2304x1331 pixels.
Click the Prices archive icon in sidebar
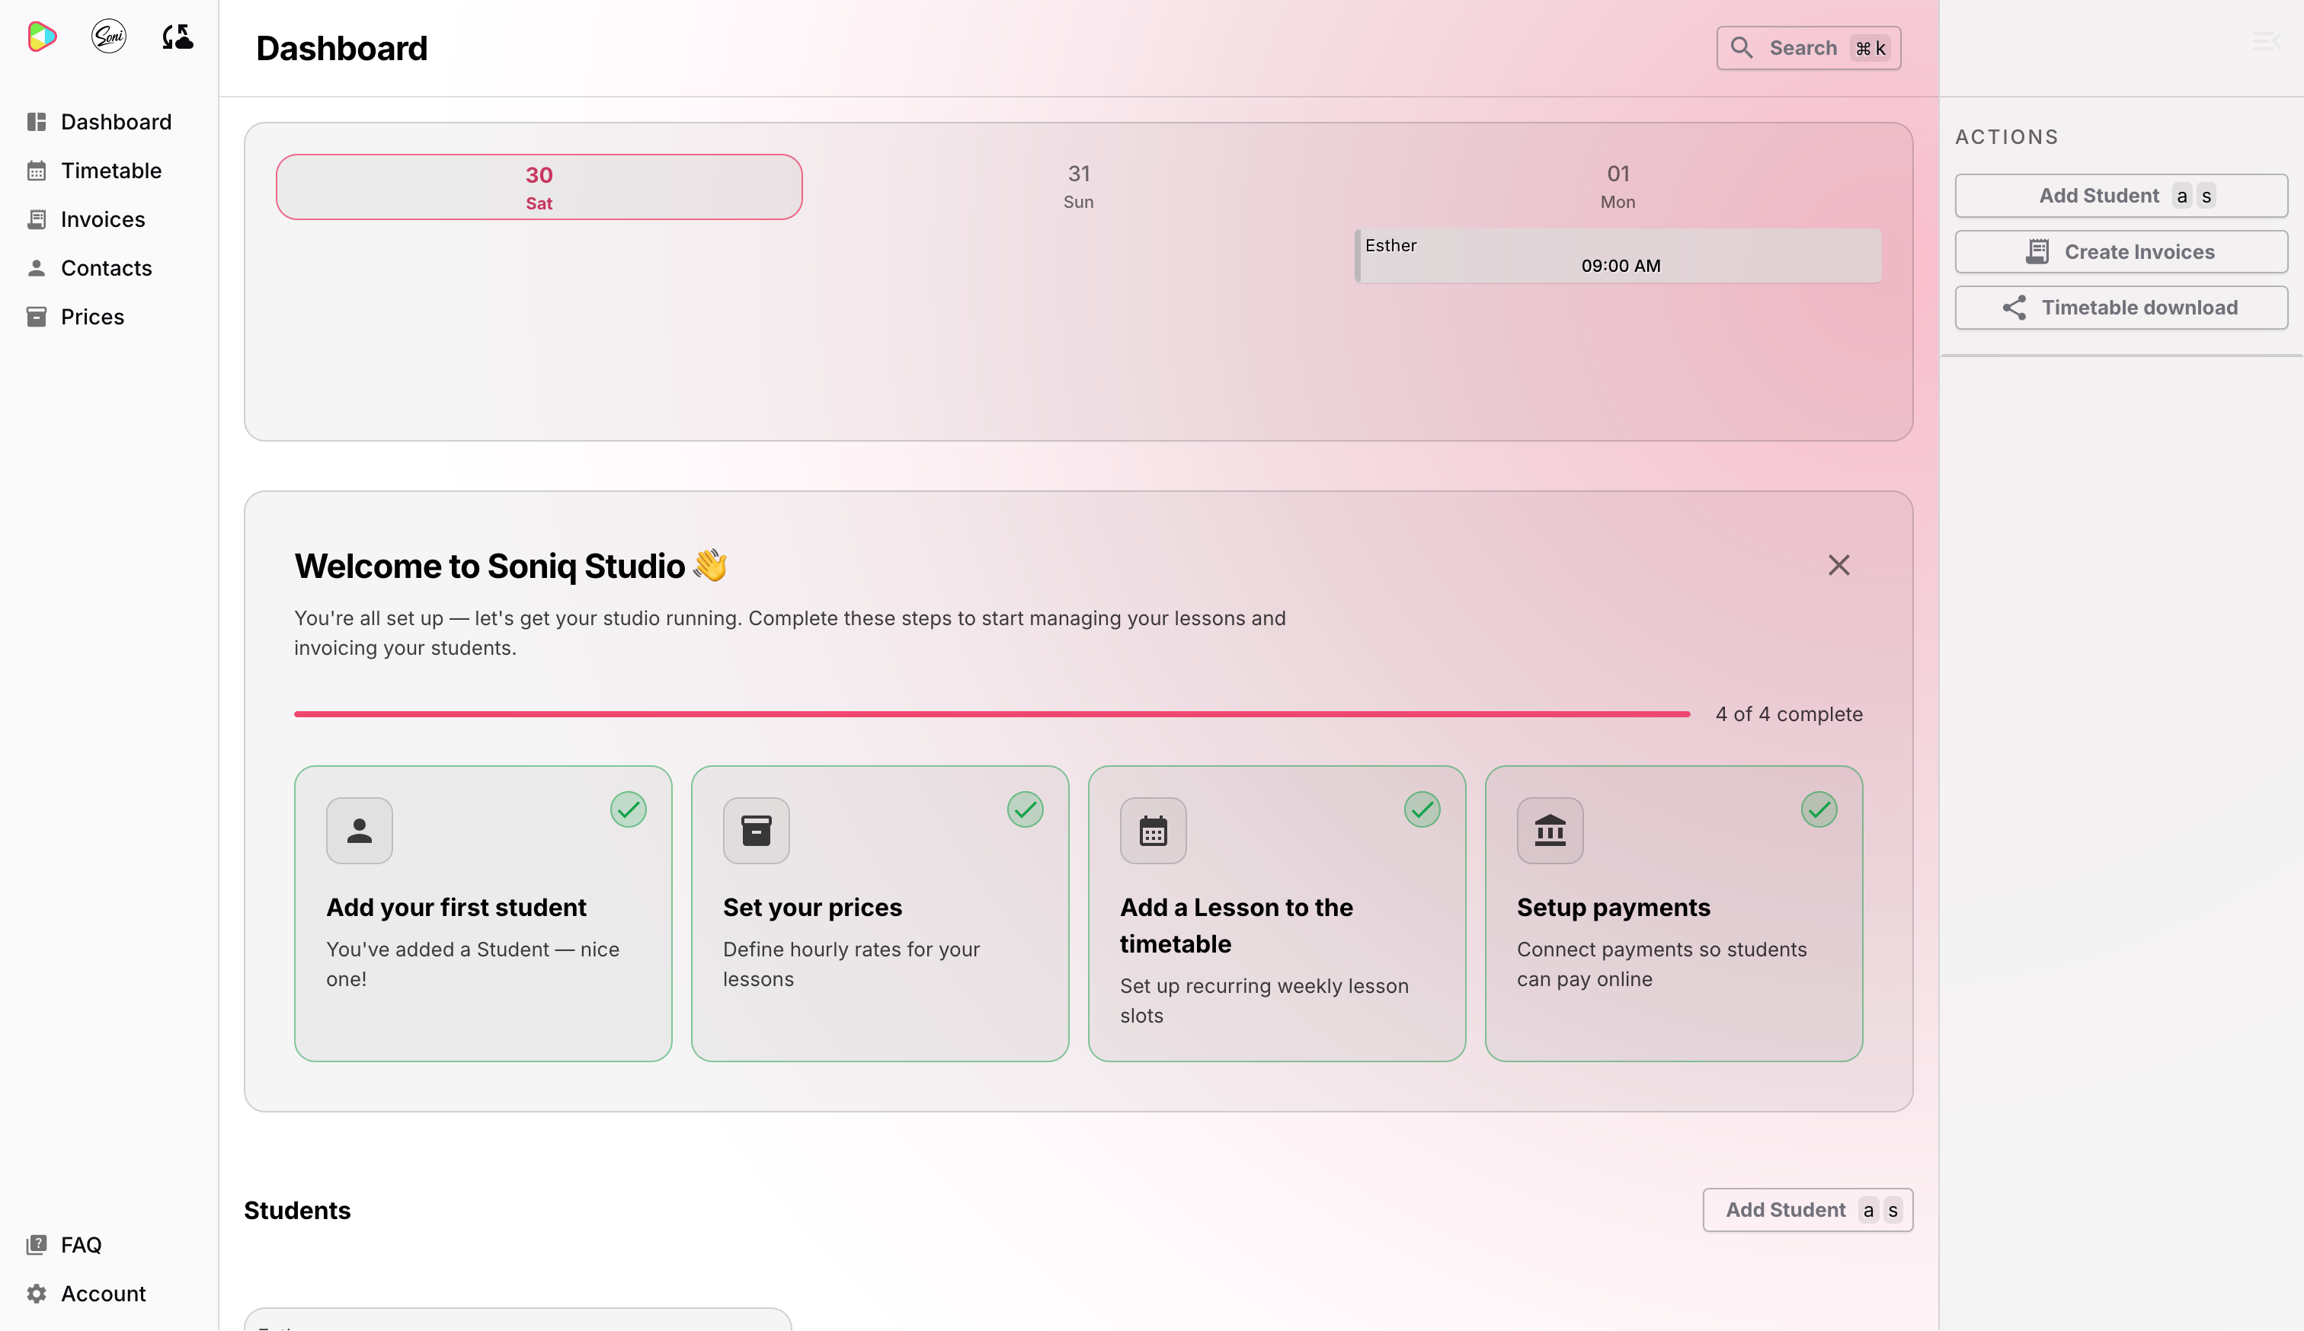tap(37, 317)
